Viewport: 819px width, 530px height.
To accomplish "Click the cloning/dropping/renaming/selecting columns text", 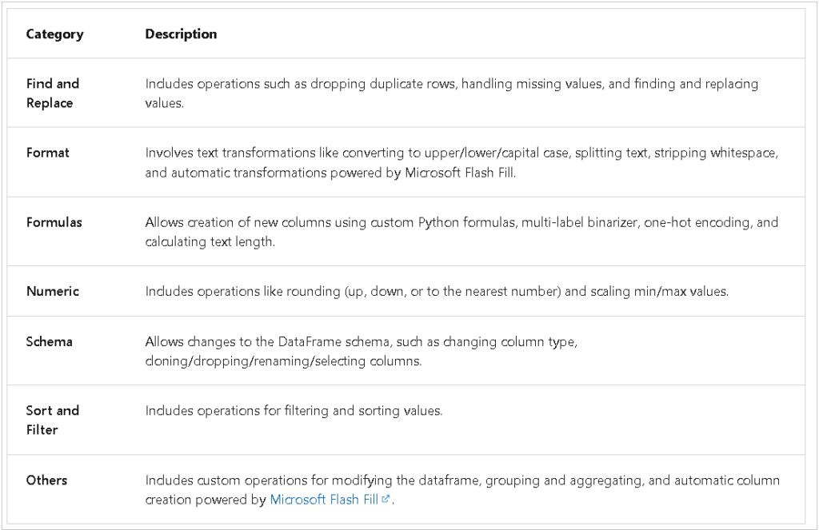I will click(x=283, y=361).
